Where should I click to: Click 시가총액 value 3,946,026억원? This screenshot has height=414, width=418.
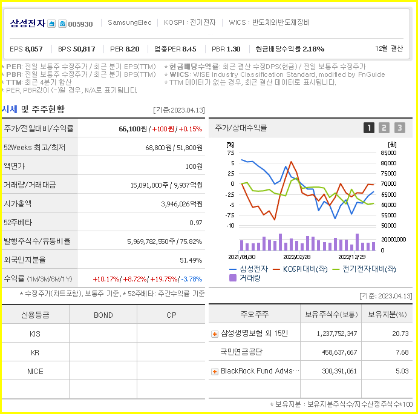[182, 204]
